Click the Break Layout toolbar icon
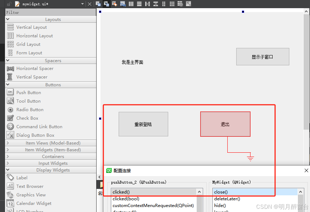Screen dimensions: 310x212 [180, 4]
